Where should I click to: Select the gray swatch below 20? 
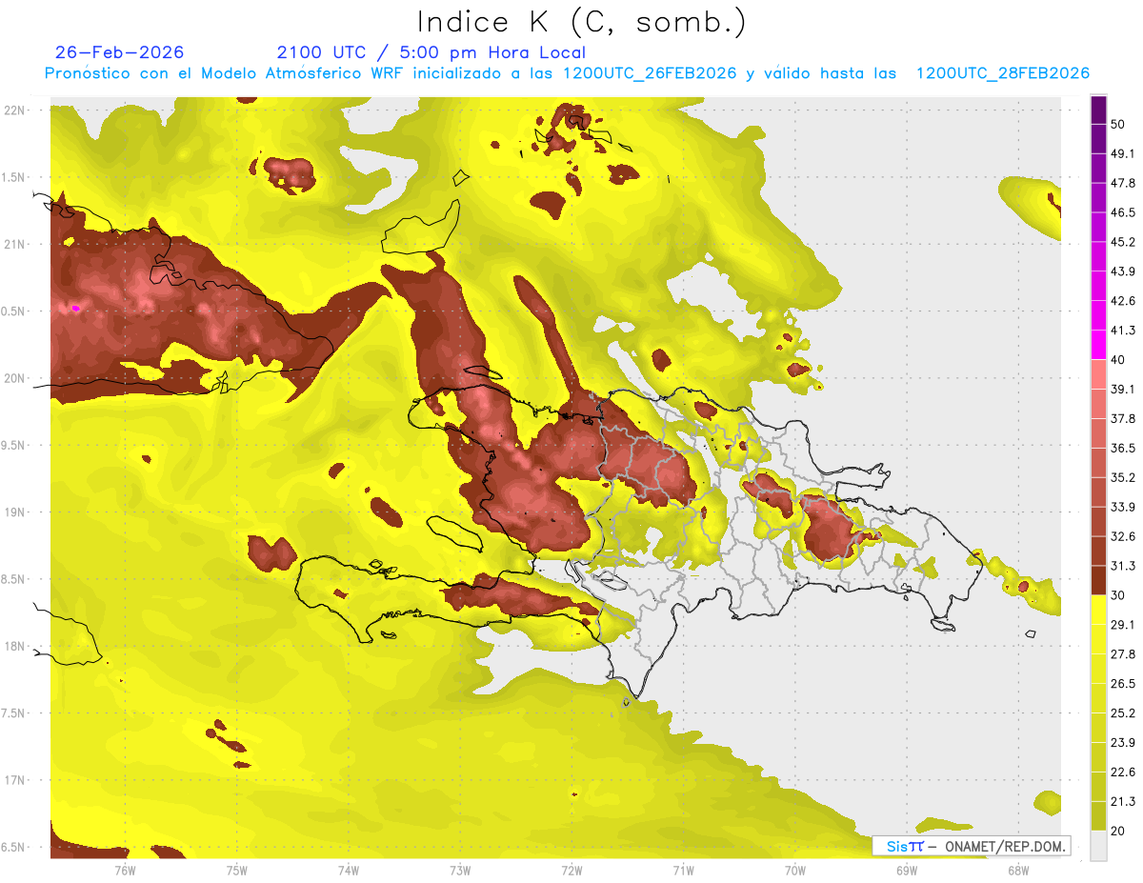(1098, 846)
